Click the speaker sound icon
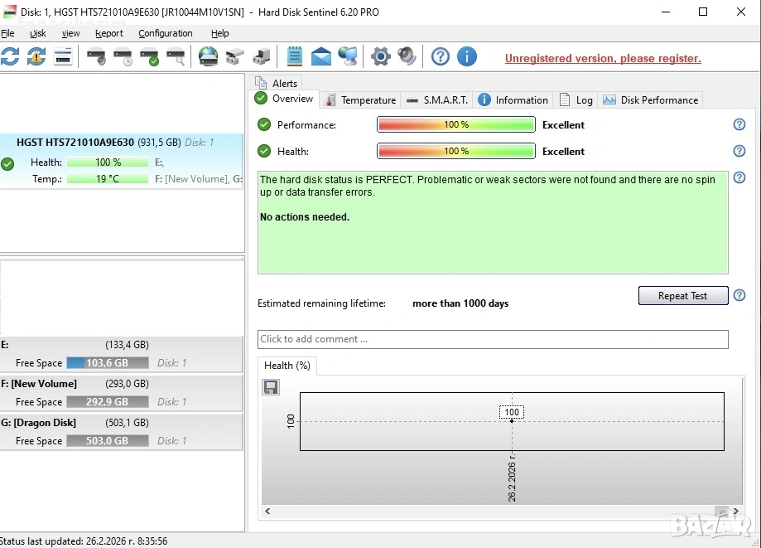The image size is (761, 548). coord(407,56)
